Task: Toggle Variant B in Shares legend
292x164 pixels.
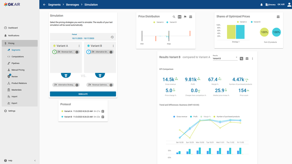Action: pyautogui.click(x=255, y=22)
